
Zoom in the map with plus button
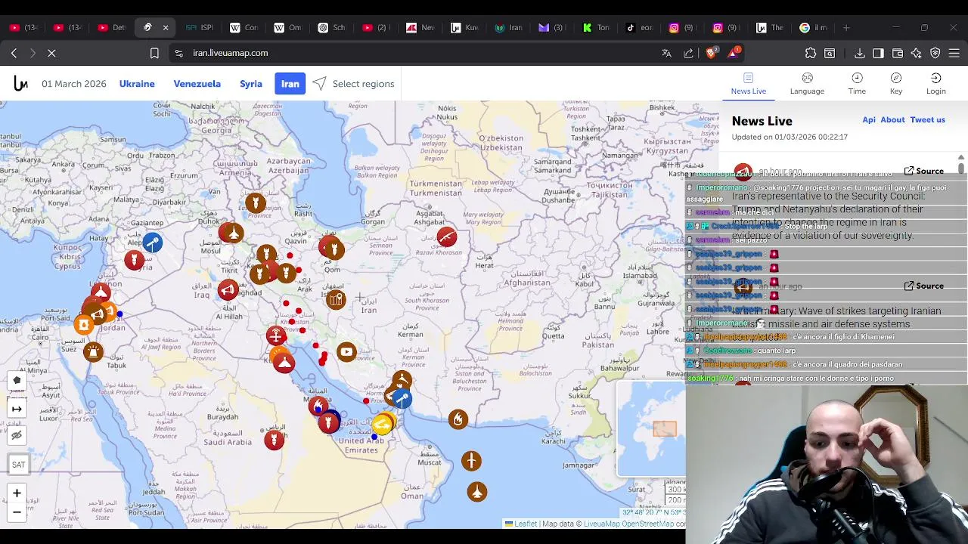[x=17, y=493]
